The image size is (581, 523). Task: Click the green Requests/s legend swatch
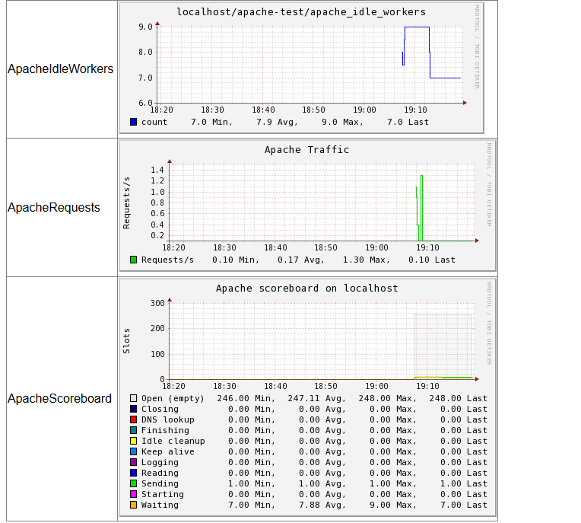click(x=133, y=260)
